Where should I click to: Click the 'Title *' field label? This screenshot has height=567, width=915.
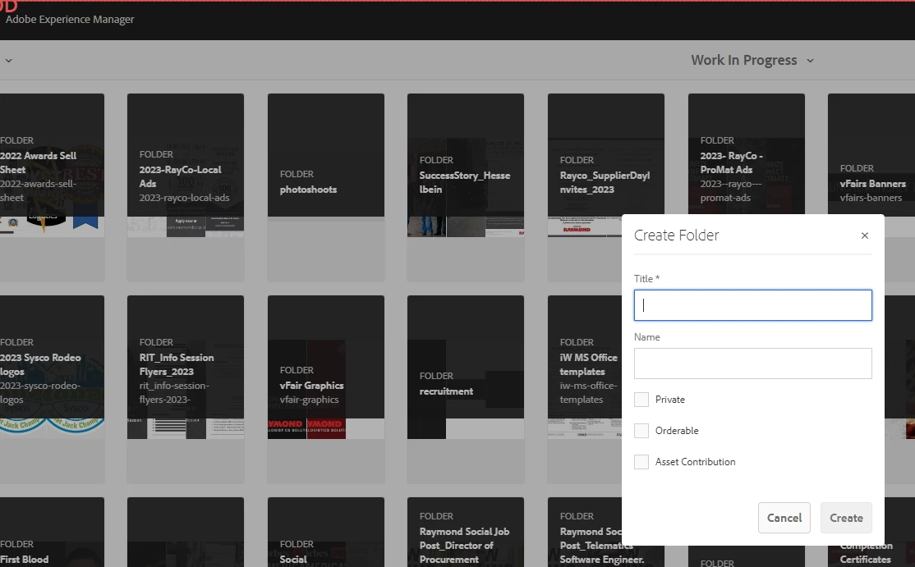tap(646, 278)
